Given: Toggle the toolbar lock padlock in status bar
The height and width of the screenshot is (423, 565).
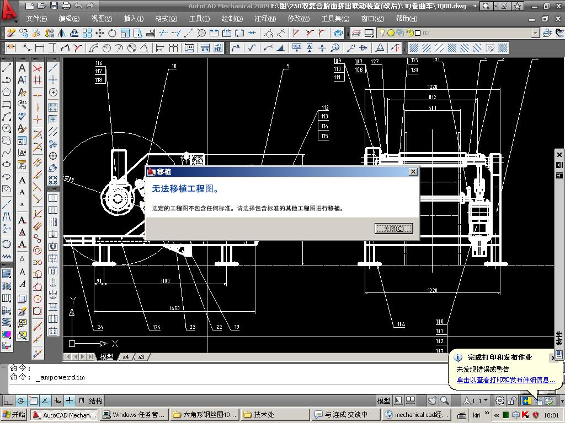Looking at the screenshot, I should [x=512, y=400].
